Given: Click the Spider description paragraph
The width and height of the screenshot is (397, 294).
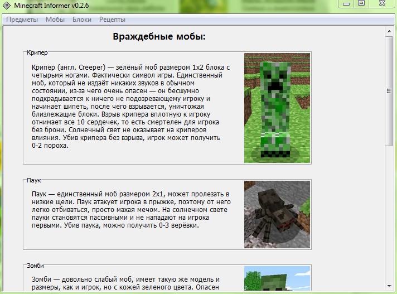Looking at the screenshot, I should [131, 210].
